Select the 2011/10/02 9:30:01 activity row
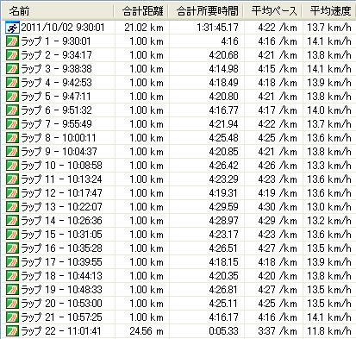356x339 pixels. click(x=178, y=28)
